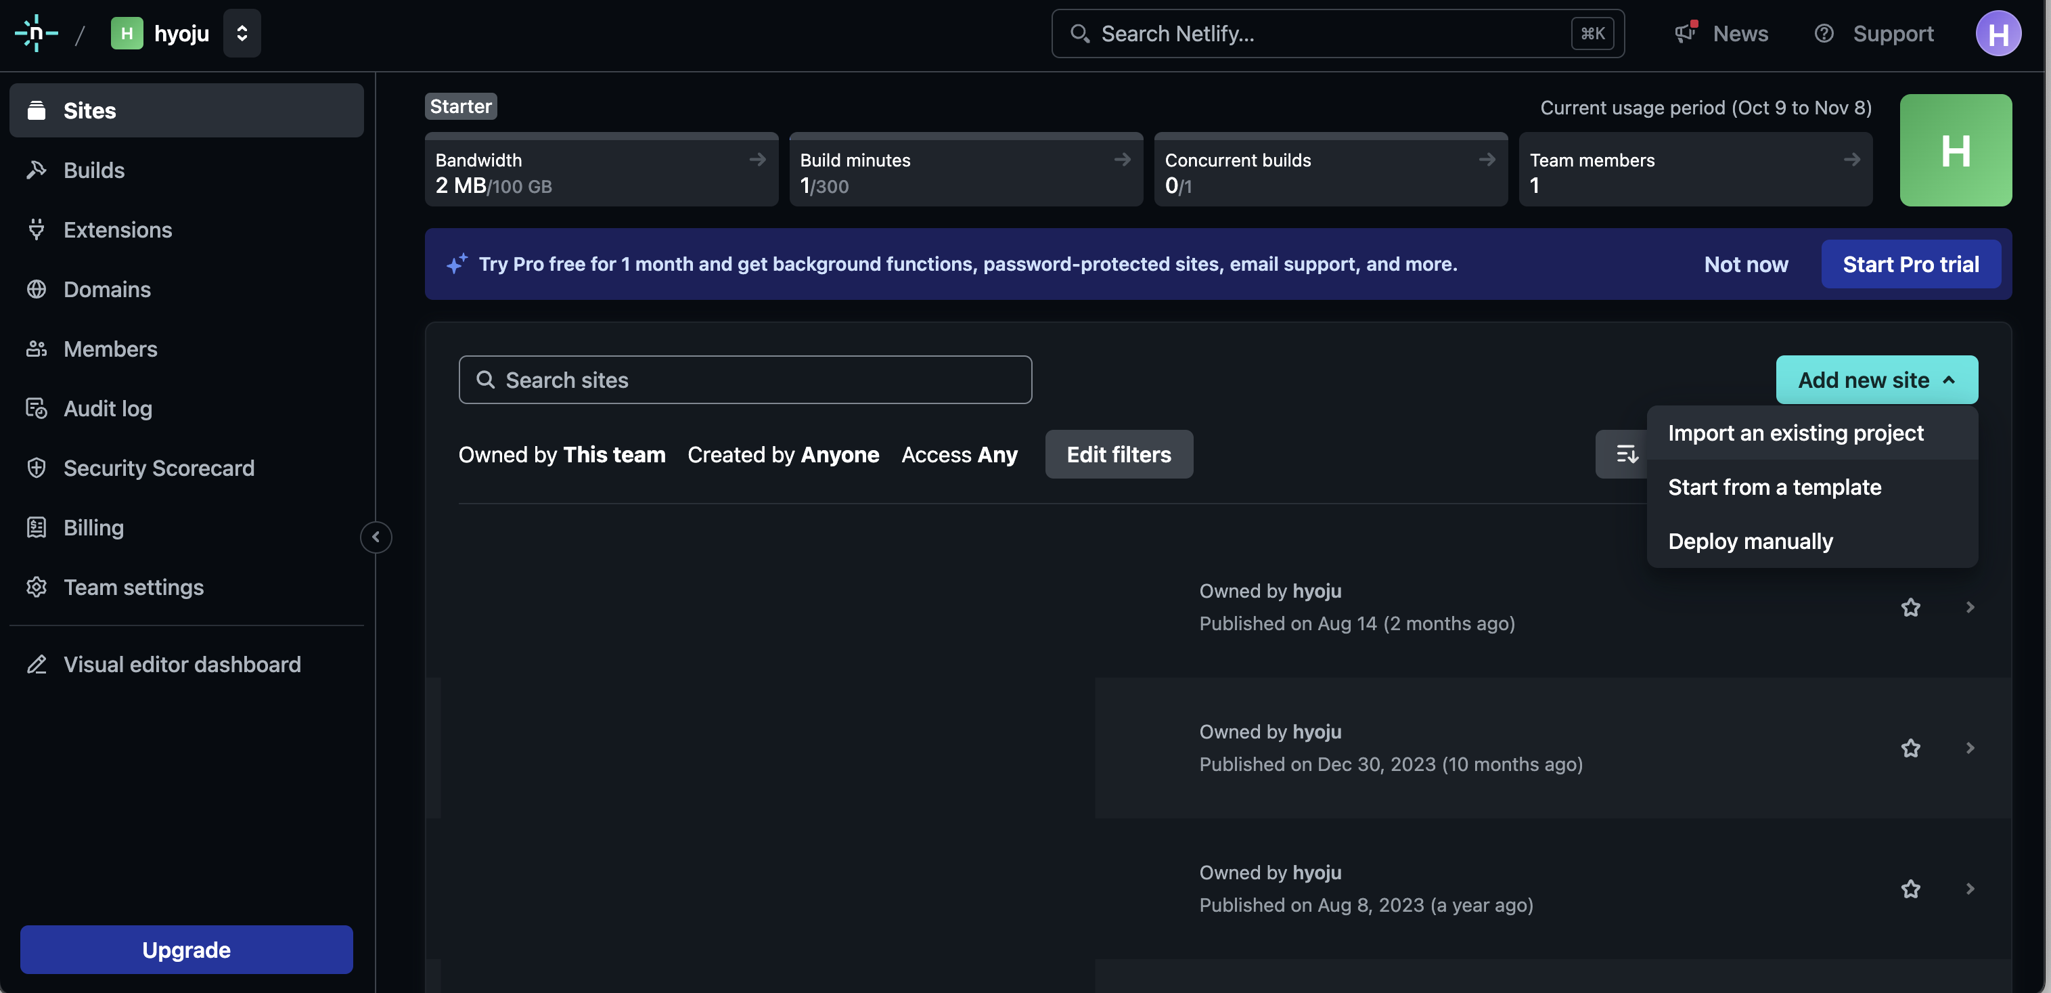Collapse the Add new site dropdown

pyautogui.click(x=1876, y=380)
